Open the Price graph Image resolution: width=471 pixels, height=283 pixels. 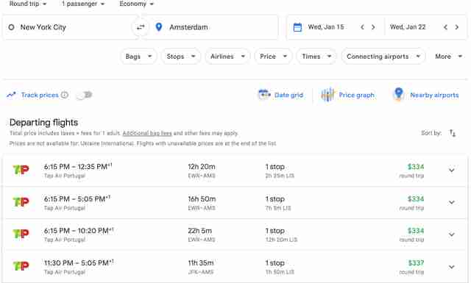[347, 95]
